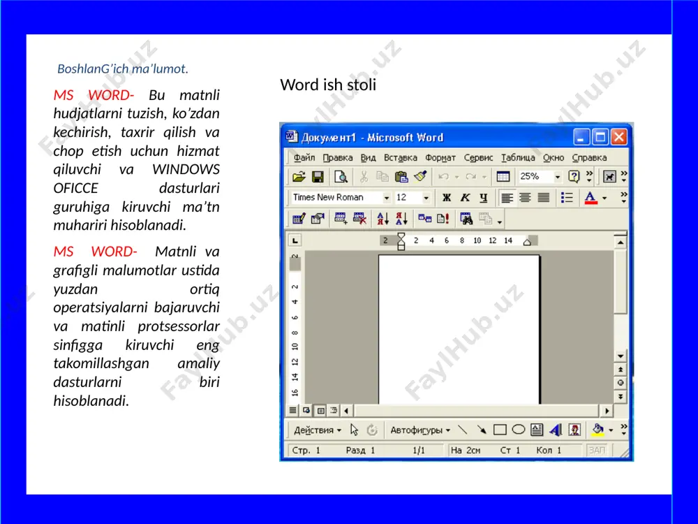Open the Формат menu

(440, 157)
